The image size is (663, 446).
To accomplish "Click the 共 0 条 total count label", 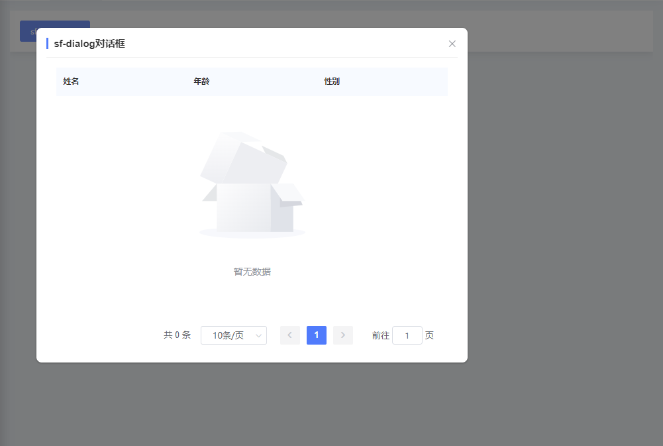I will pyautogui.click(x=176, y=335).
